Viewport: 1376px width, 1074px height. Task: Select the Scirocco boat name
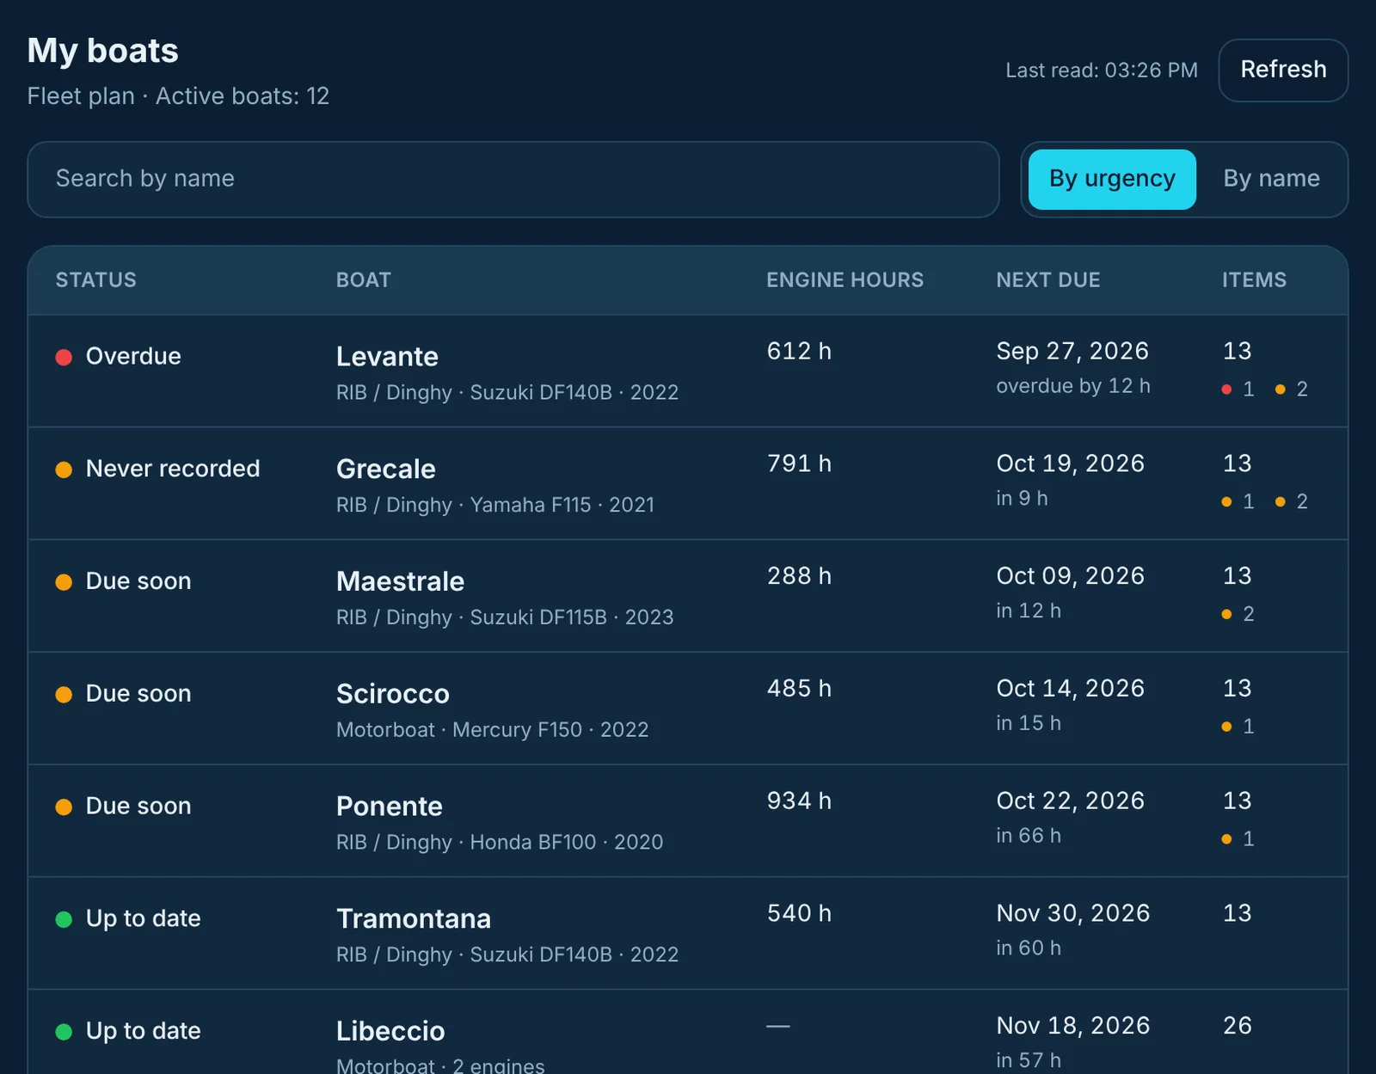point(393,694)
